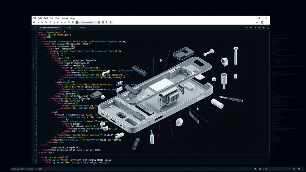Click the input field in the status bar
Viewport: 306px width, 172px height.
[x=275, y=169]
